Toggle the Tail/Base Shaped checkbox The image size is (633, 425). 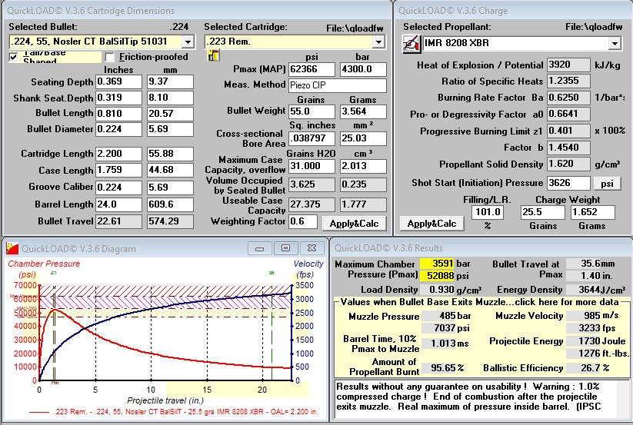[14, 57]
